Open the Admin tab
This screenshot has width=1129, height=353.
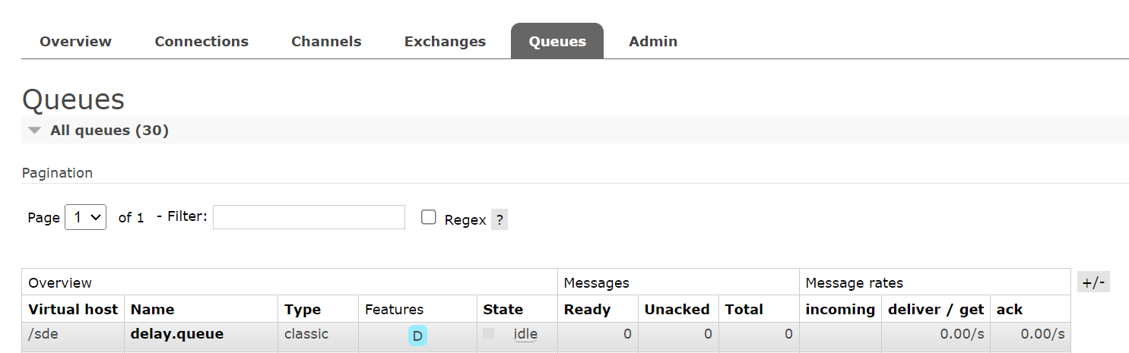coord(653,41)
